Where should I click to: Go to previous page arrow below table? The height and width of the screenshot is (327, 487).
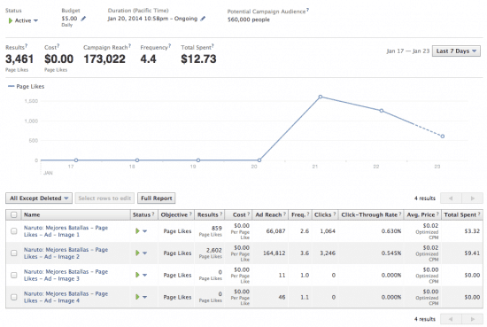[x=451, y=319]
